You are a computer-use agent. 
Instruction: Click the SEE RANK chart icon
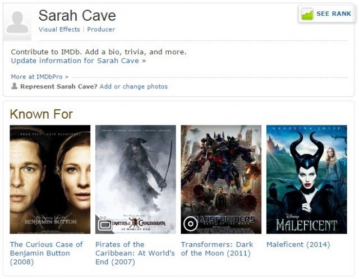(307, 14)
